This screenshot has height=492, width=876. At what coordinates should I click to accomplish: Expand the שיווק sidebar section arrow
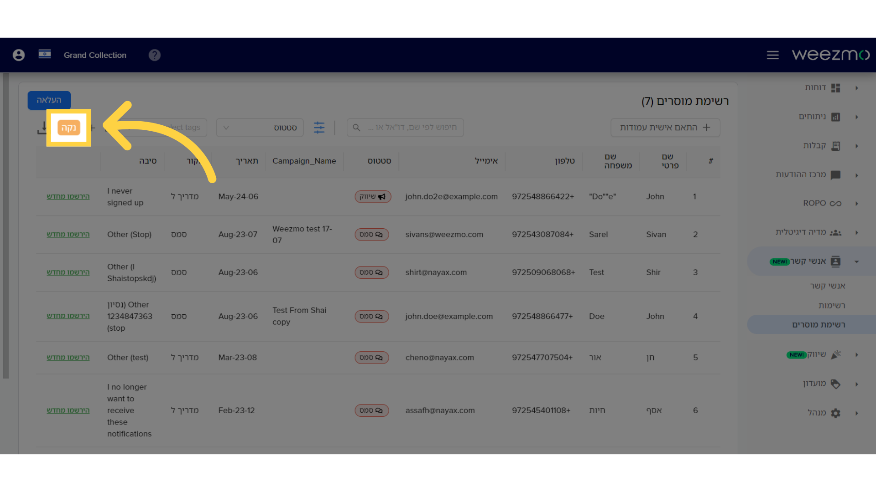tap(857, 354)
